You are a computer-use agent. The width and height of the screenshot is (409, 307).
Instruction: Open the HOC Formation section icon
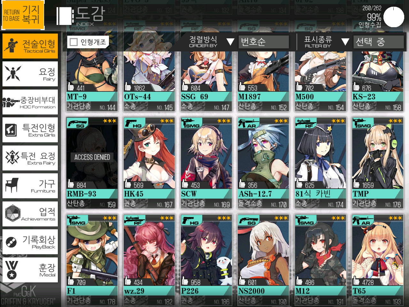pyautogui.click(x=11, y=102)
